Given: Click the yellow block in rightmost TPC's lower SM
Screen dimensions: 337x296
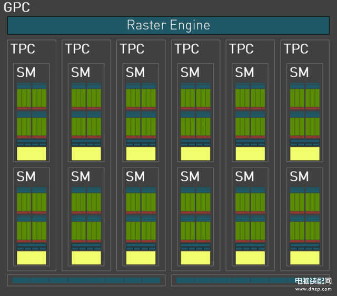Looking at the screenshot, I should [305, 258].
